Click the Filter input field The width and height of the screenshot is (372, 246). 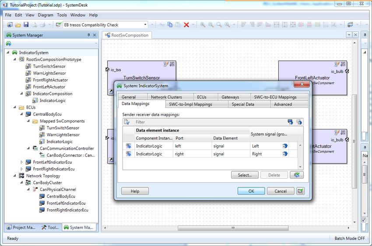point(210,122)
